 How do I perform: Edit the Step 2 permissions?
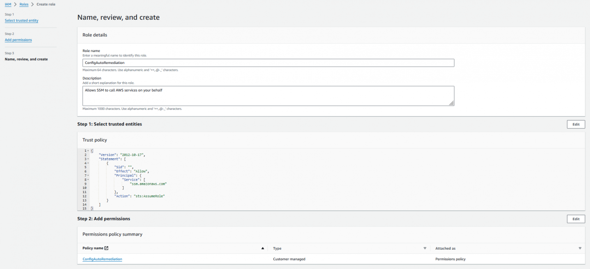point(576,219)
